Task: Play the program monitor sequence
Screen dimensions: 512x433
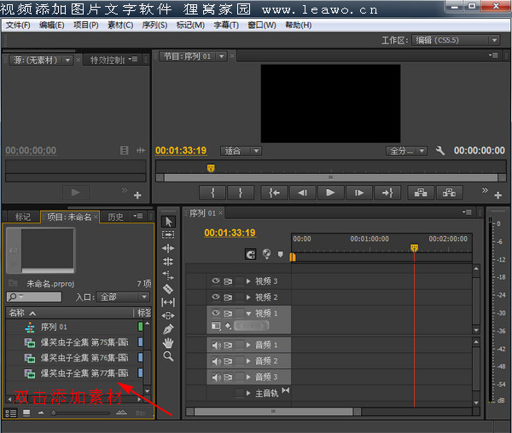Action: (x=330, y=193)
